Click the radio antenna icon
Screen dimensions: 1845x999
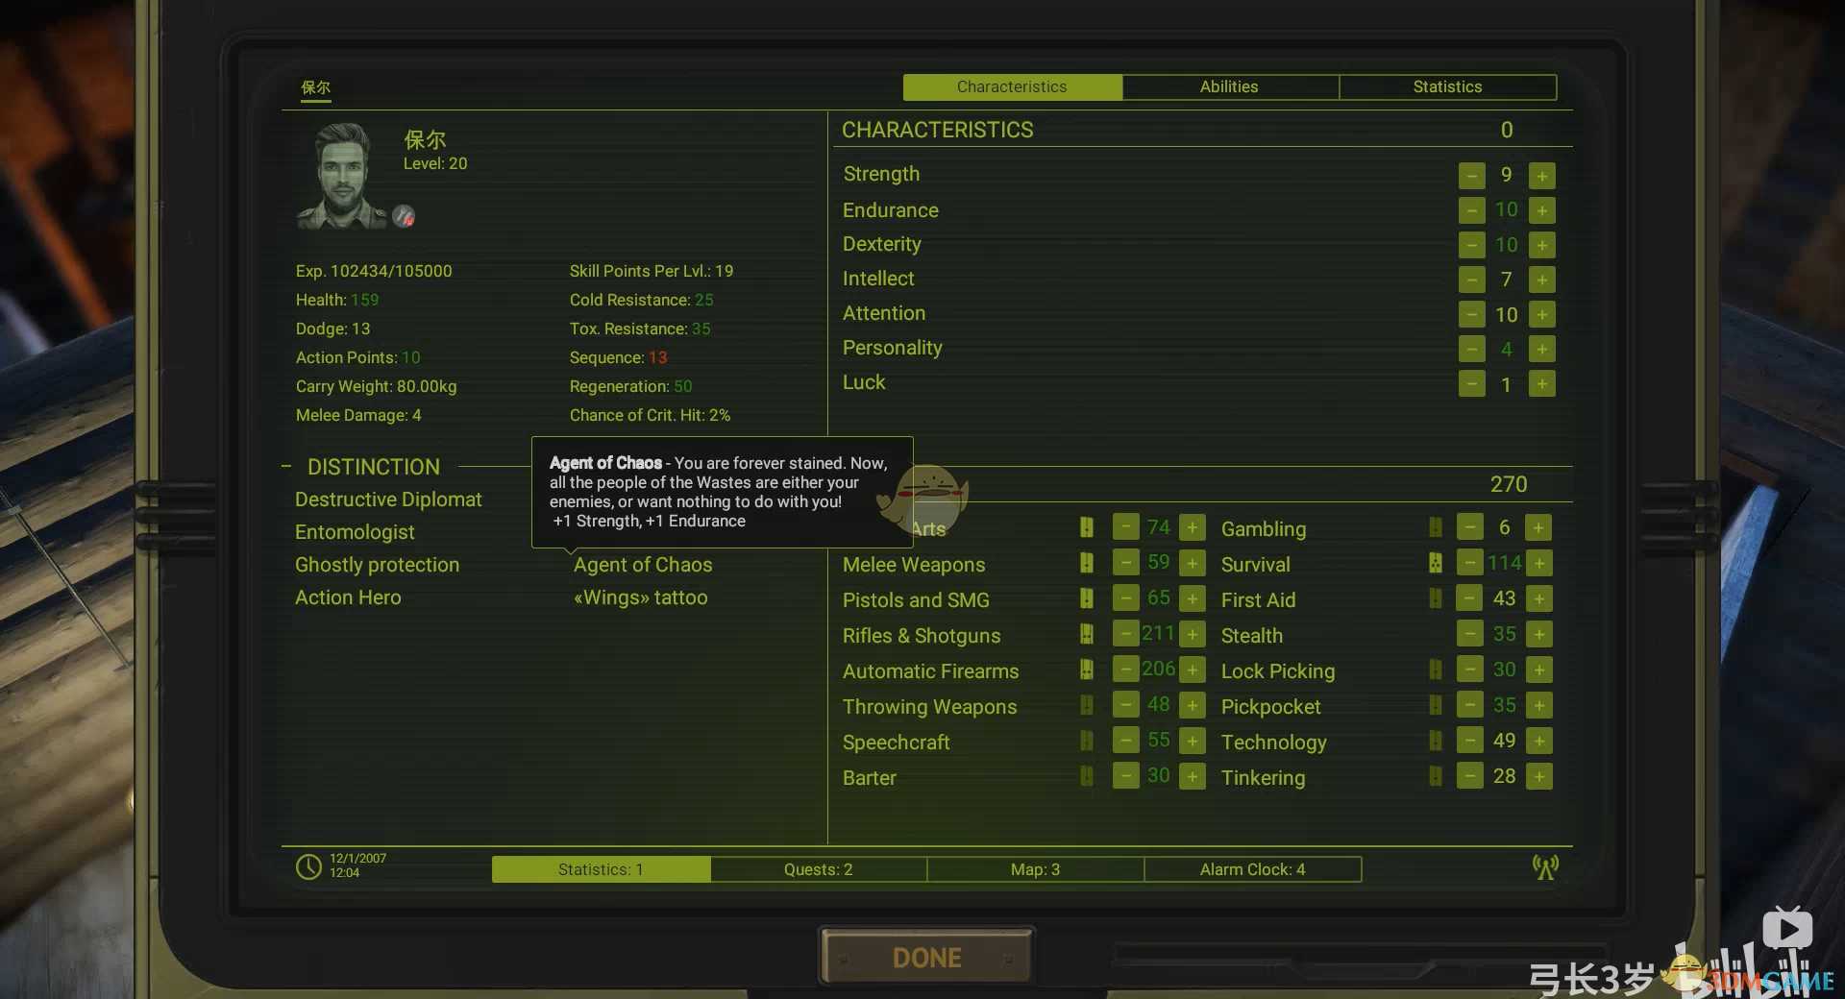(x=1545, y=867)
